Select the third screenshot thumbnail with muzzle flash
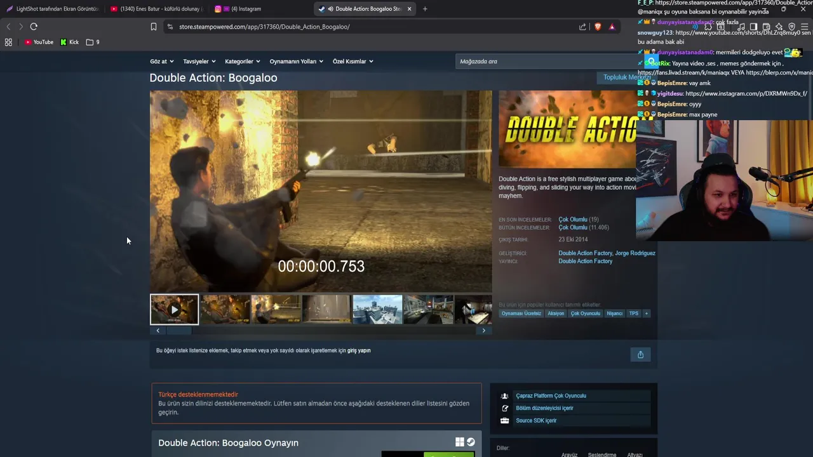Screen dimensions: 813x457 coord(276,310)
